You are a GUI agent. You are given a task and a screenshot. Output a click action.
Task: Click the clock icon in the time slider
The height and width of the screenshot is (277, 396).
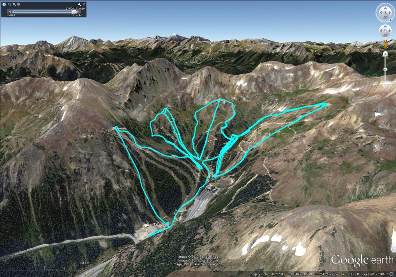[4, 4]
